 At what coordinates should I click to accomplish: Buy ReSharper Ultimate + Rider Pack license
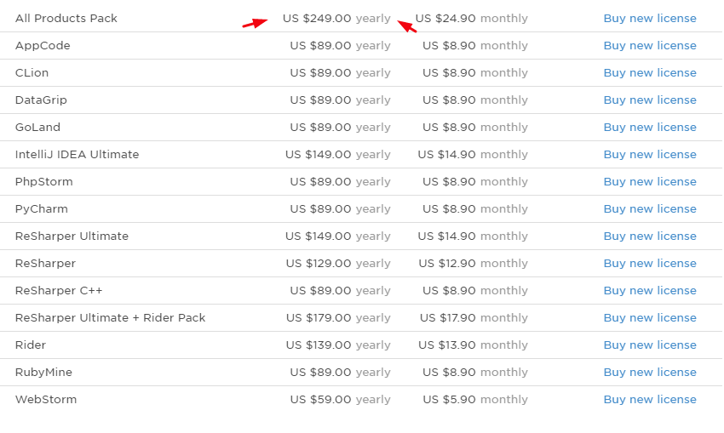click(650, 317)
